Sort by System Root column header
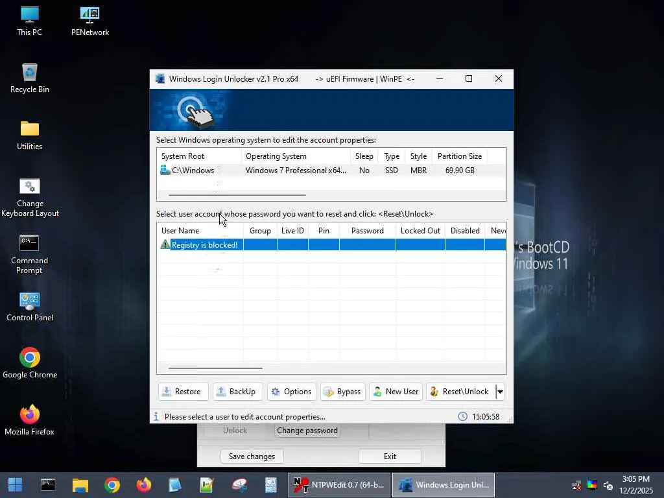The width and height of the screenshot is (664, 498). click(199, 156)
